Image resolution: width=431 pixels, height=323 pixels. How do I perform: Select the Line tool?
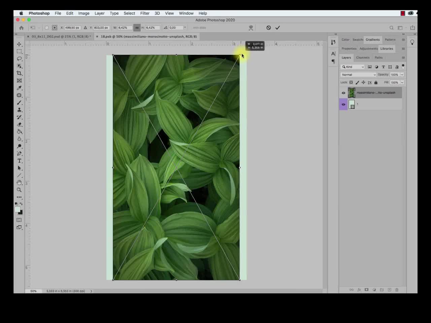(x=19, y=176)
